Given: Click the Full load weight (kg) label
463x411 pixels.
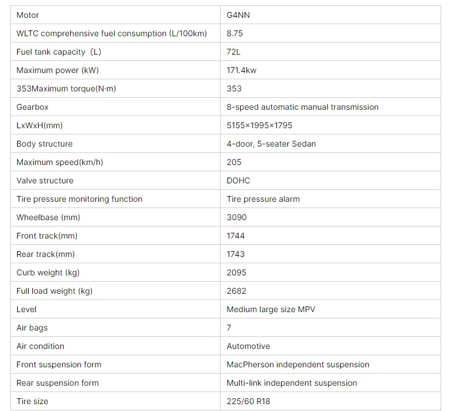Looking at the screenshot, I should click(54, 291).
